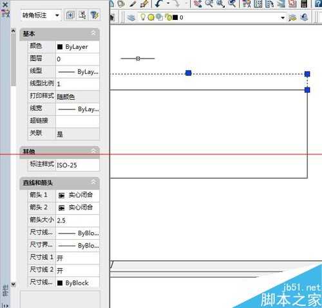This screenshot has height=308, width=322.
Task: Click the palette scrollbar up arrow
Action: [x=13, y=31]
